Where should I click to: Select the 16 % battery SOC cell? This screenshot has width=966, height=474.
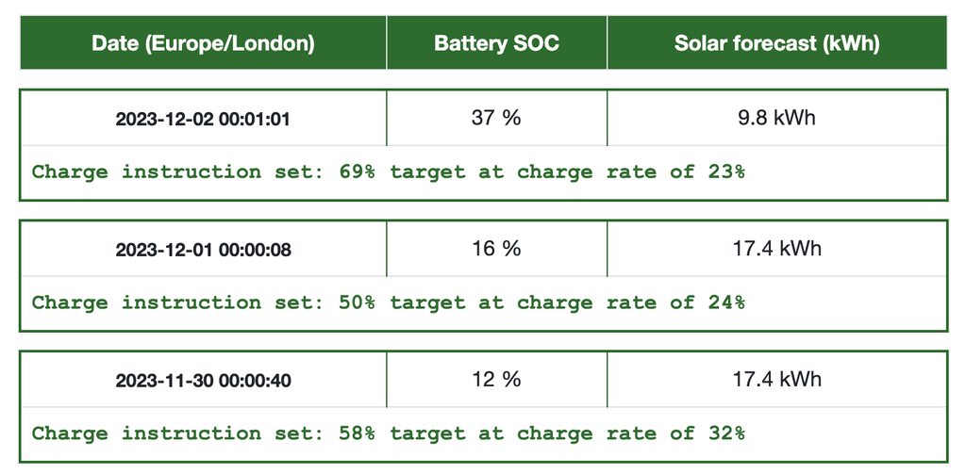[x=496, y=249]
